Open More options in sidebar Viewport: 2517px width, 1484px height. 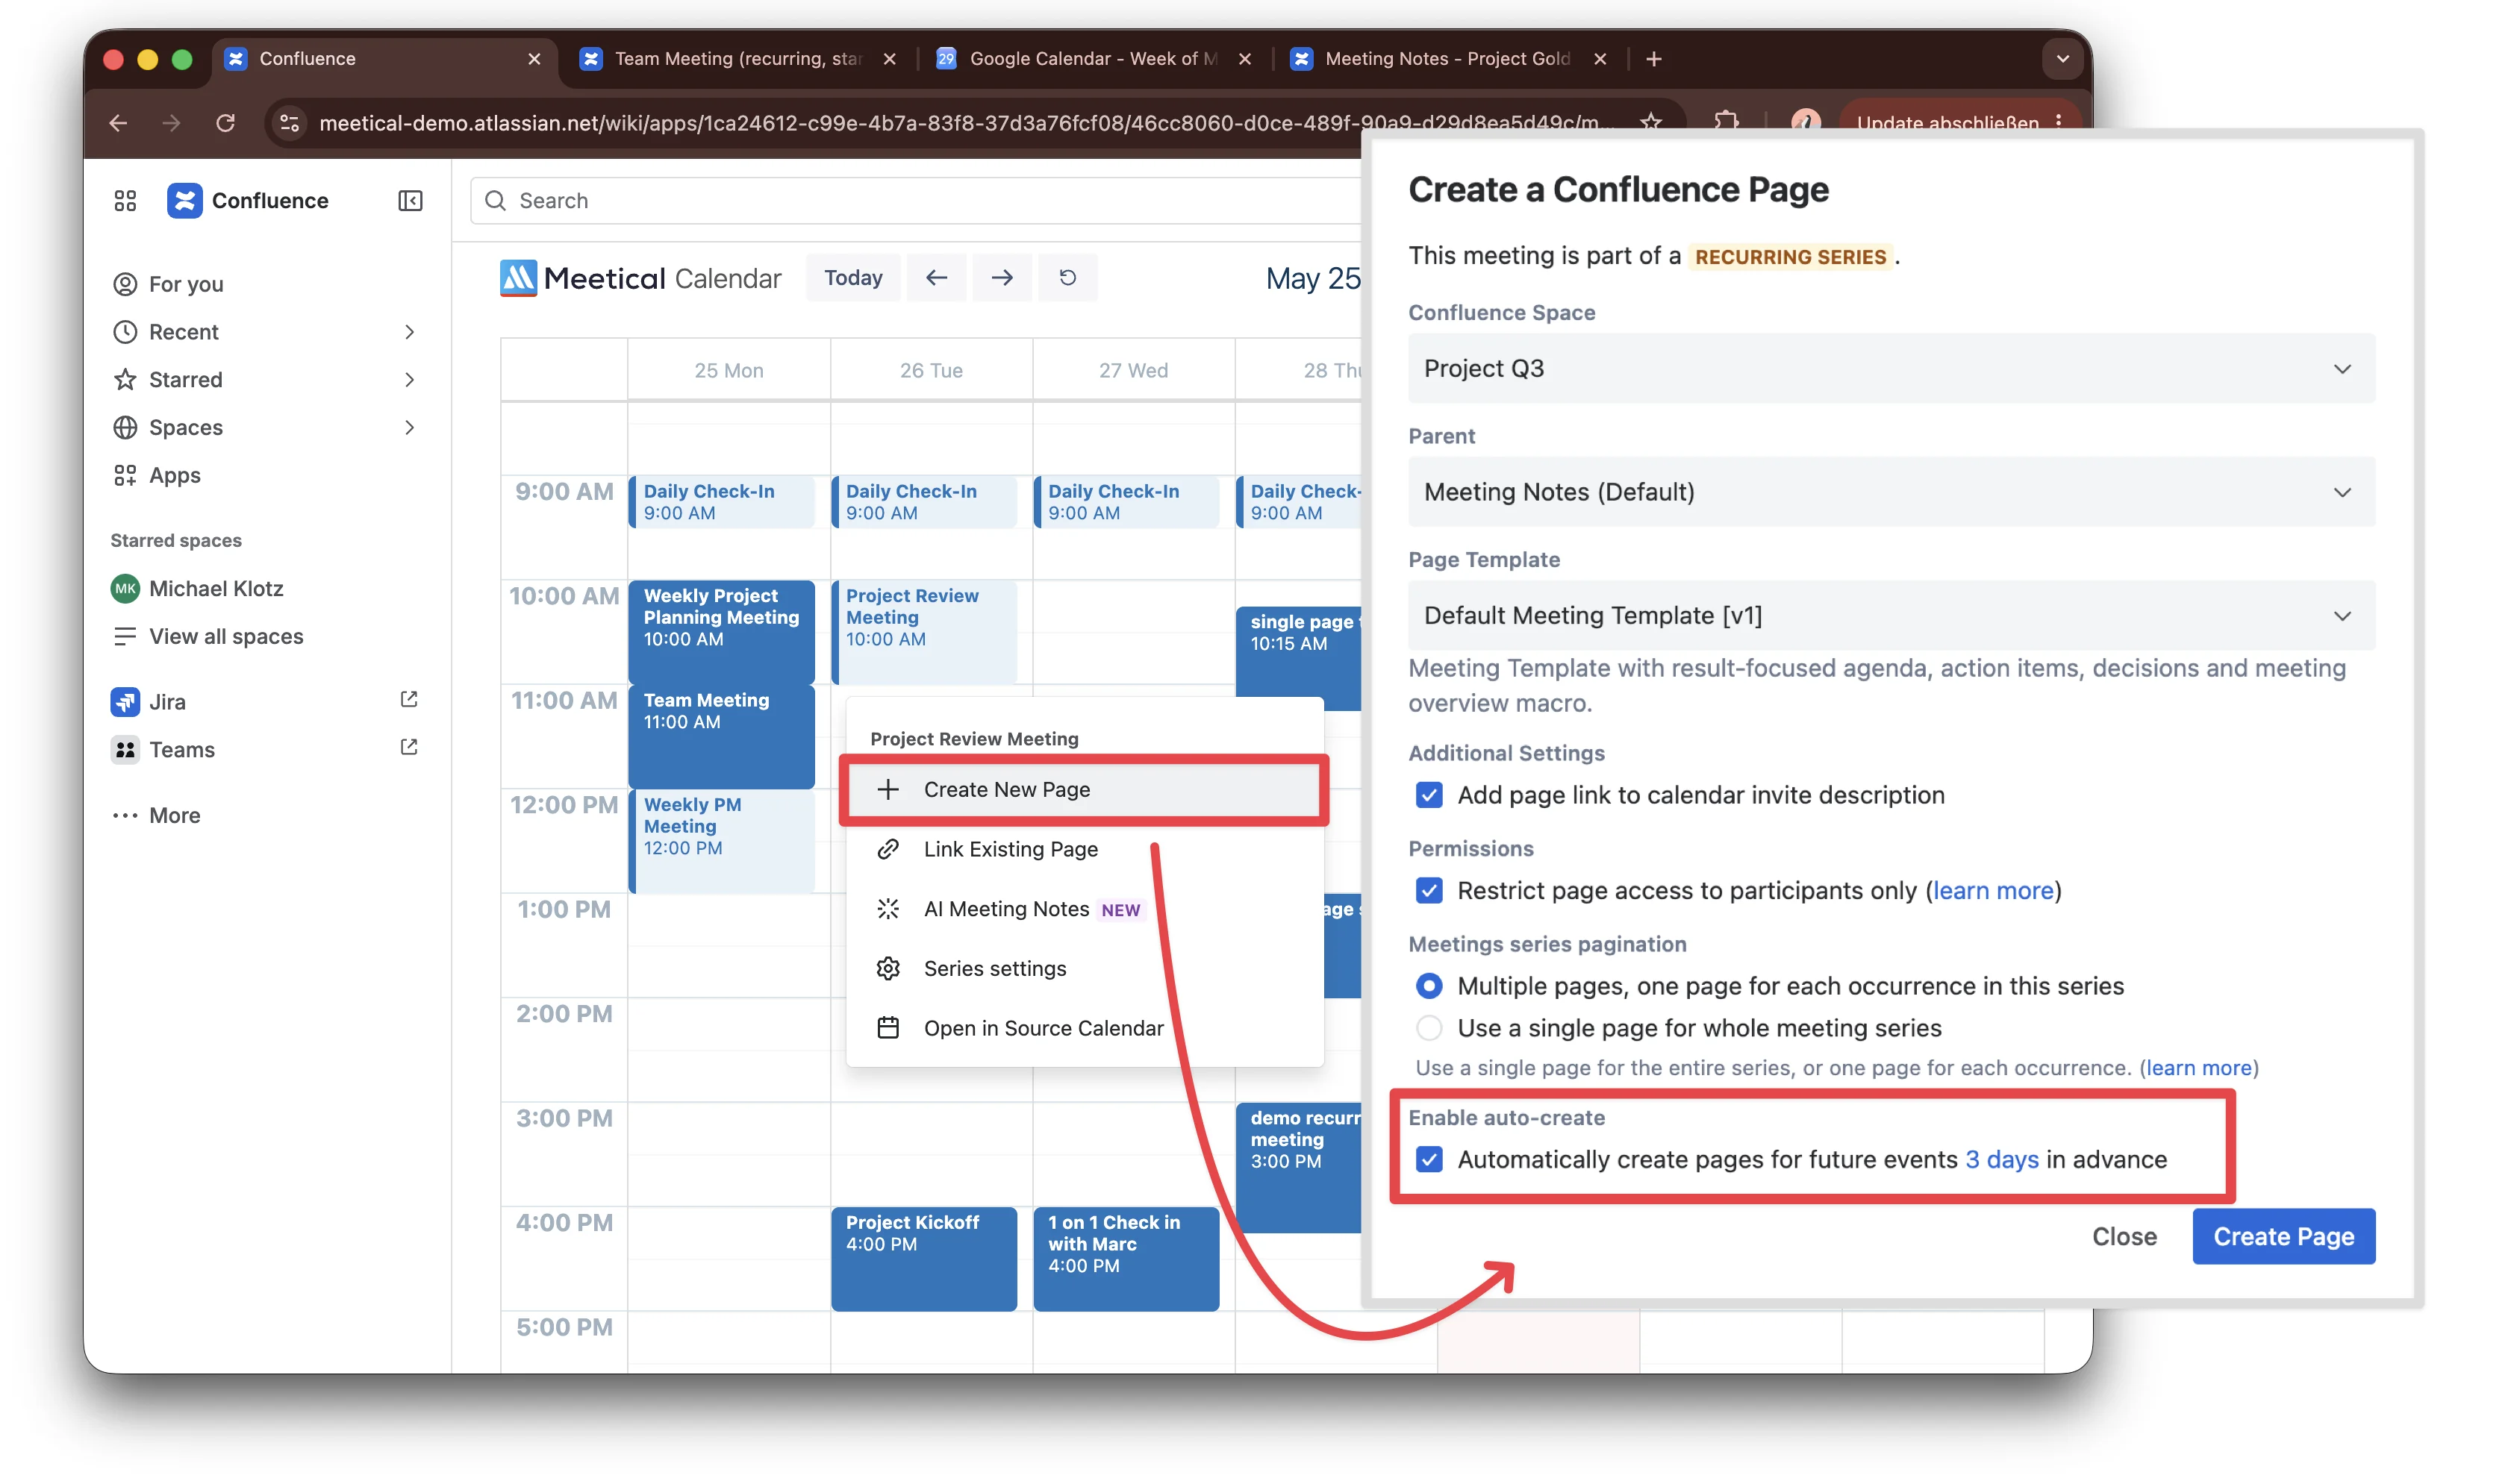pyautogui.click(x=157, y=816)
